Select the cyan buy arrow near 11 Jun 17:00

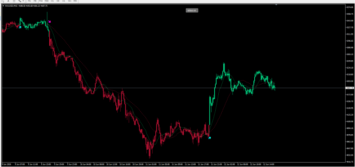click(x=209, y=138)
